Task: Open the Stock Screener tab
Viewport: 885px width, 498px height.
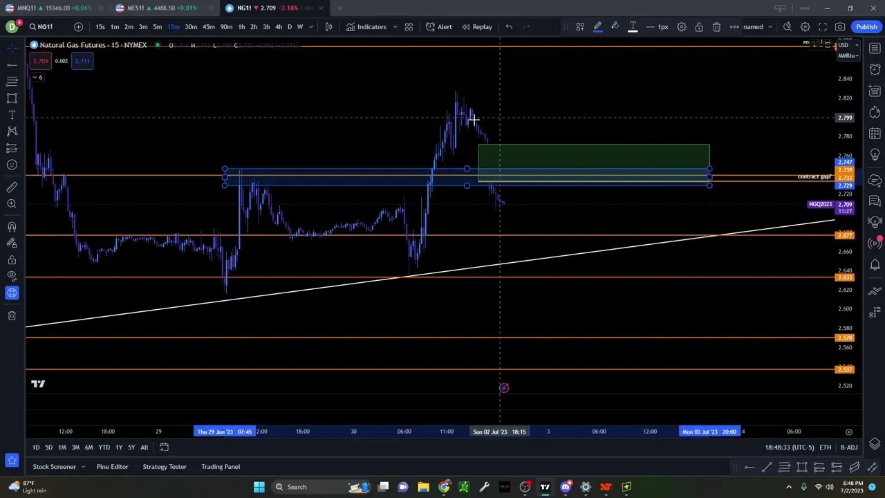Action: 54,467
